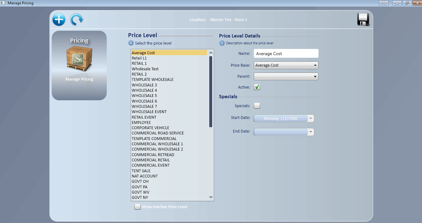This screenshot has width=422, height=223.
Task: Click the info icon beside Select the price level
Action: click(131, 43)
